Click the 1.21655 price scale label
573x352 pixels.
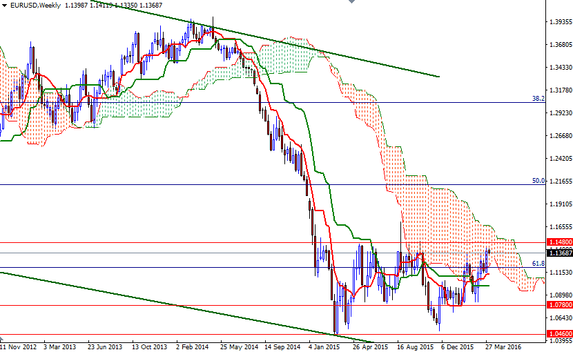click(x=561, y=182)
